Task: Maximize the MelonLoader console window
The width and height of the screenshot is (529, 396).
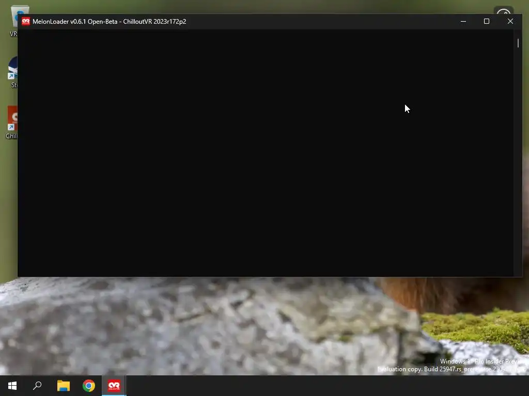Action: [x=487, y=21]
